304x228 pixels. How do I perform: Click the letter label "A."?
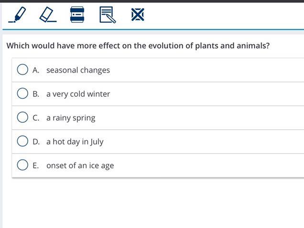click(36, 70)
